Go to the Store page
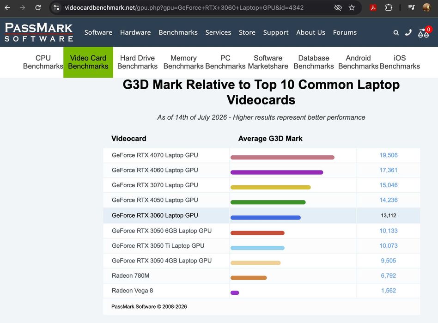 coord(247,32)
